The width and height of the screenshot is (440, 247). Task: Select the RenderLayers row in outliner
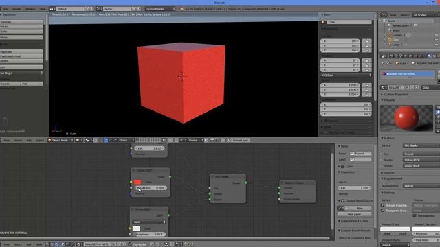(401, 25)
